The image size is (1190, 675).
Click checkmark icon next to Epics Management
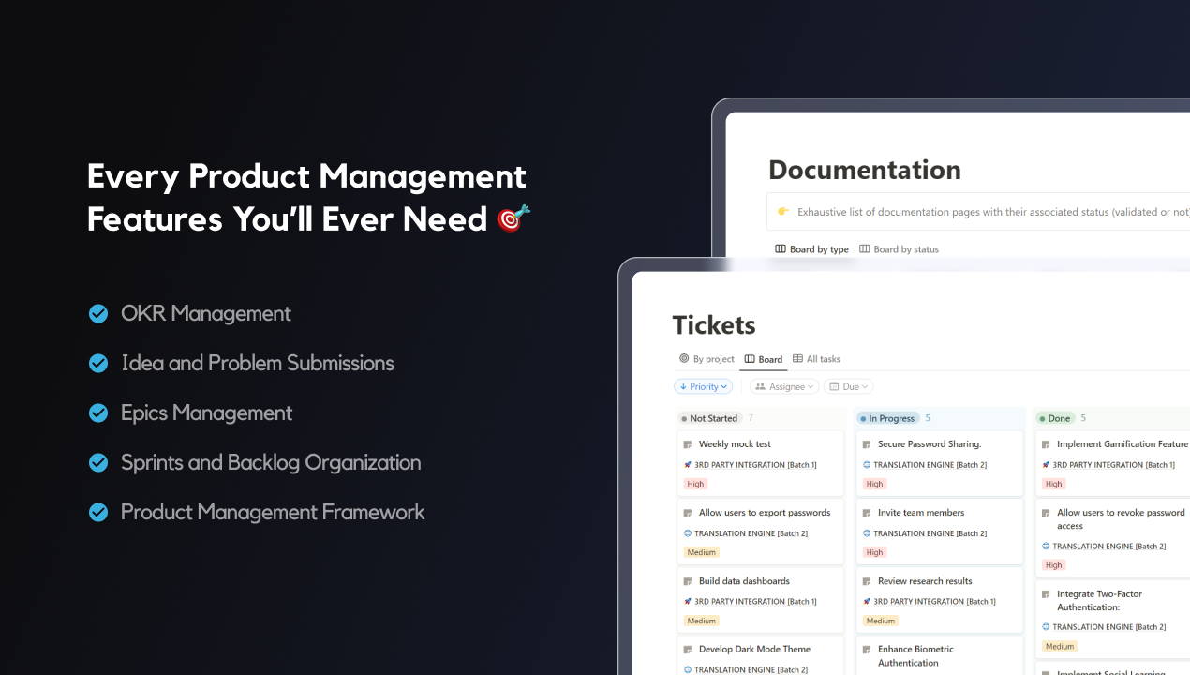(x=98, y=412)
